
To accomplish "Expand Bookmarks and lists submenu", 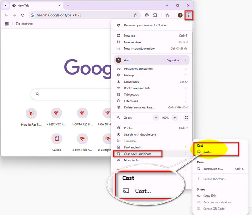I will coord(152,88).
